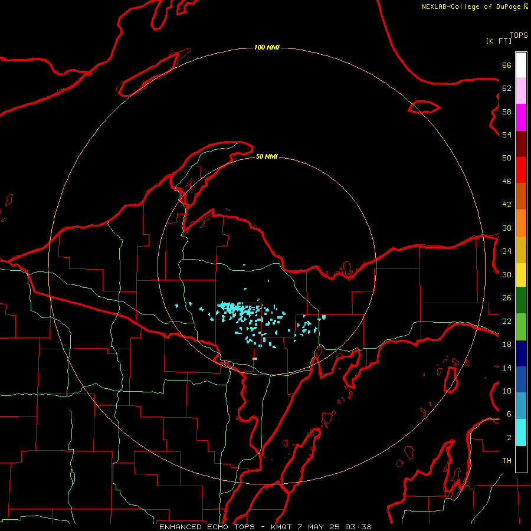The width and height of the screenshot is (531, 531).
Task: Click the white 66 kft color swatch
Action: click(x=521, y=65)
